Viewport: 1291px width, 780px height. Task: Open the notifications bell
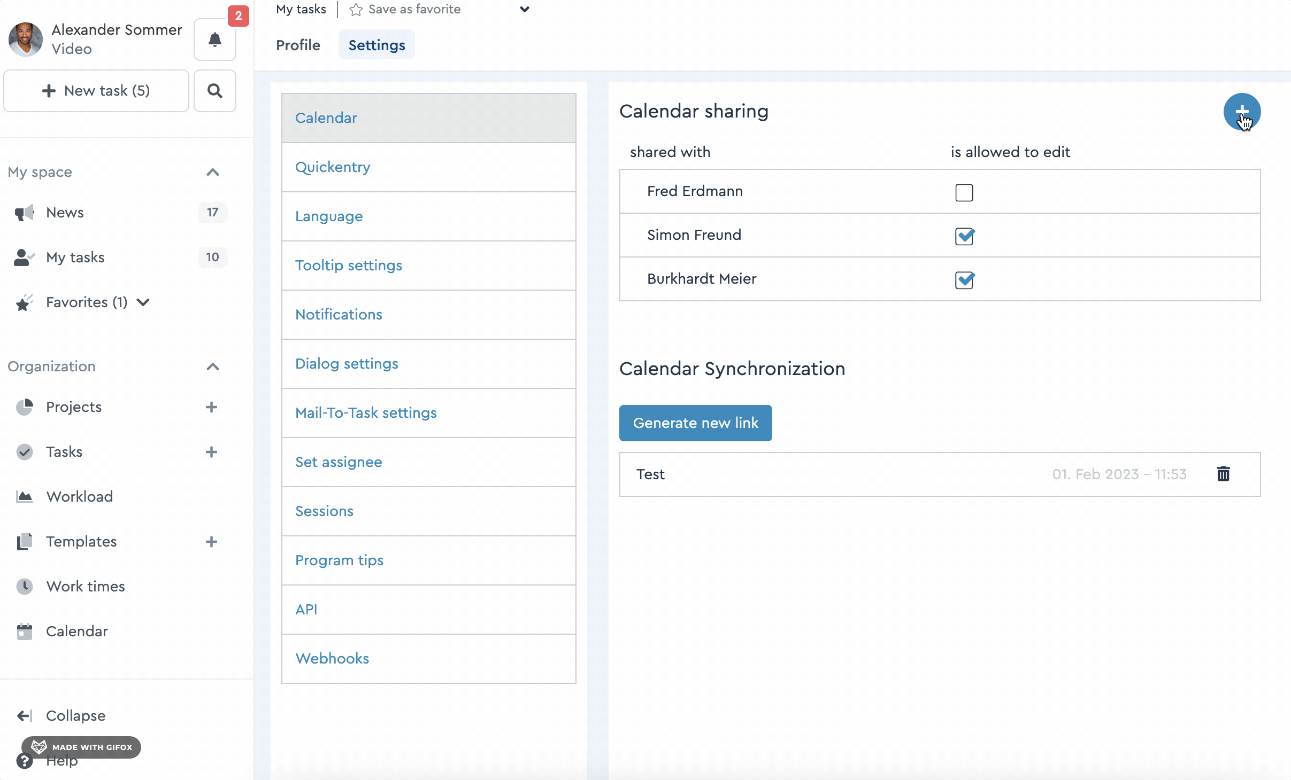pos(215,40)
